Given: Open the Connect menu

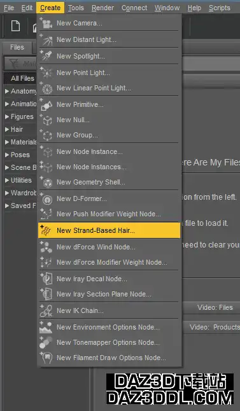Looking at the screenshot, I should pyautogui.click(x=134, y=8).
